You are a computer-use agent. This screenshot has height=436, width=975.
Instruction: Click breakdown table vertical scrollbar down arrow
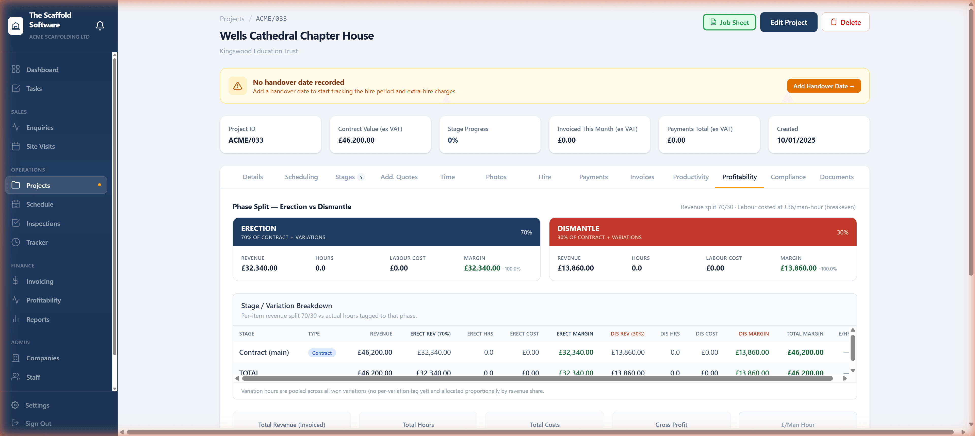(x=853, y=371)
